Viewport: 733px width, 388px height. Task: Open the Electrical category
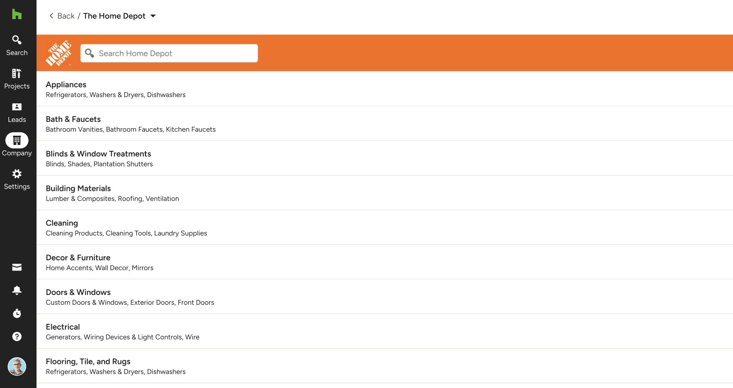click(x=385, y=331)
